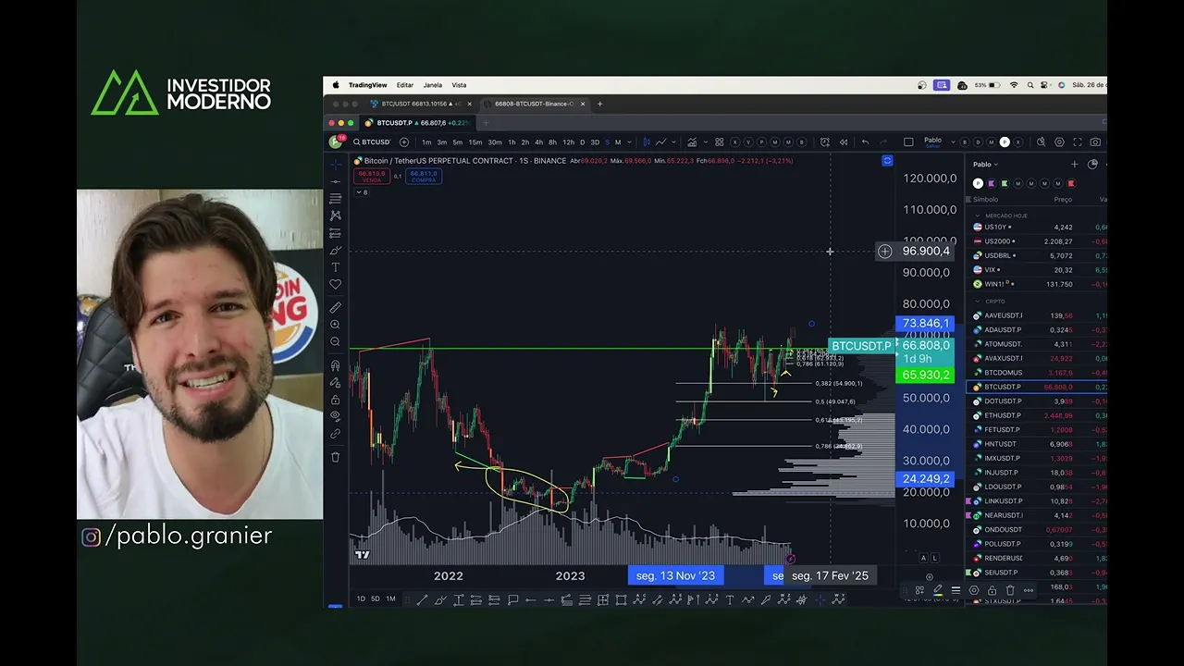Toggle log scale L button on price axis
This screenshot has height=666, width=1184.
[x=935, y=558]
